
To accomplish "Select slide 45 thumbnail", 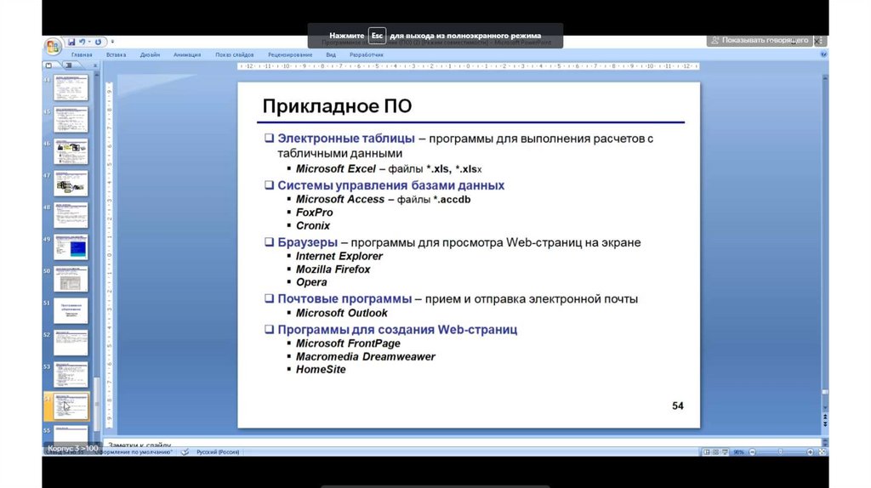I will click(x=71, y=119).
